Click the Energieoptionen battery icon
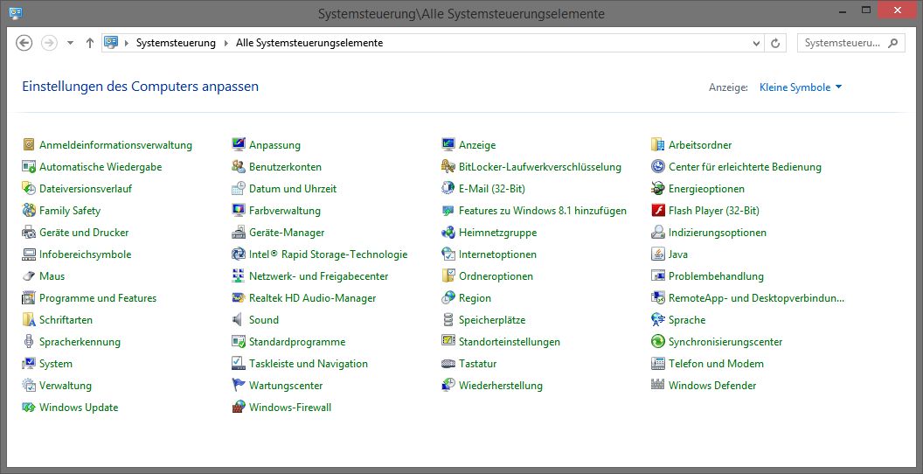The image size is (923, 474). [x=658, y=188]
